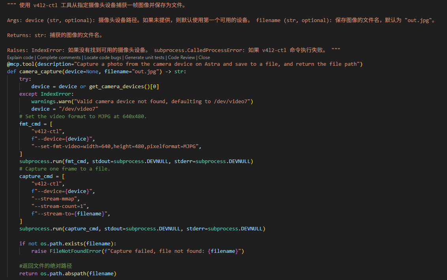Click the "Explain code" code lens link
447x280 pixels.
(x=21, y=57)
